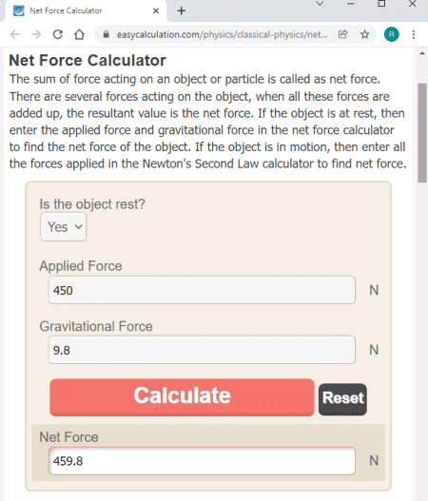Open the 'Is the object rest?' dropdown
Screen dimensions: 428x501
point(64,227)
